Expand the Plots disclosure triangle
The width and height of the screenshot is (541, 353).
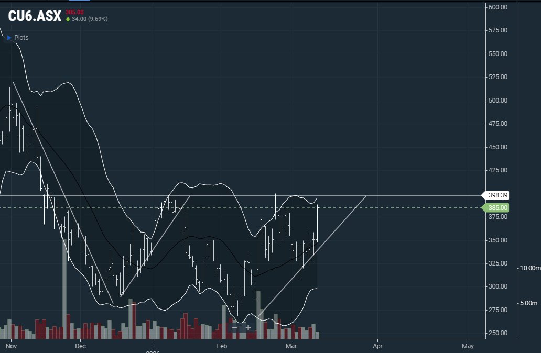[9, 38]
